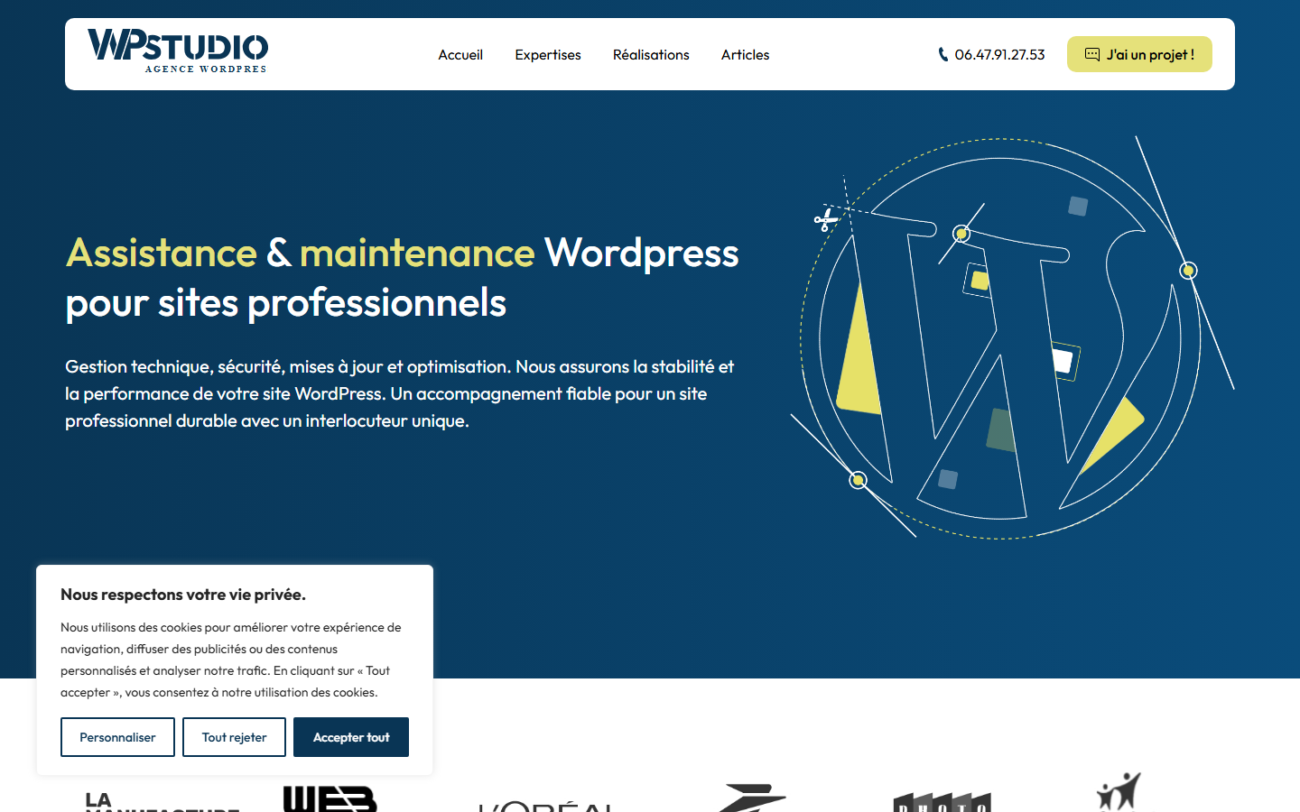Call the number 06.47.91.27.53
1300x812 pixels.
[x=991, y=55]
